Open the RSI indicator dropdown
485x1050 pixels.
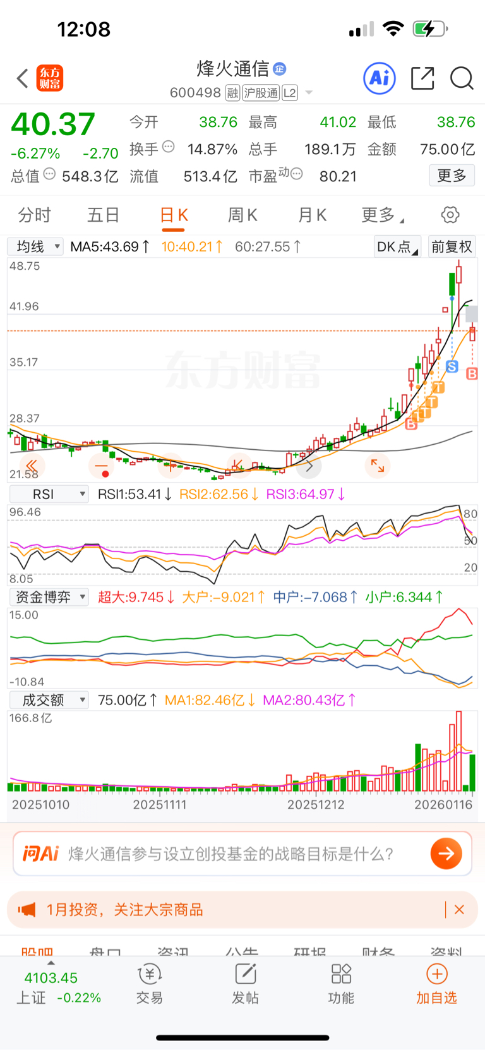(48, 494)
